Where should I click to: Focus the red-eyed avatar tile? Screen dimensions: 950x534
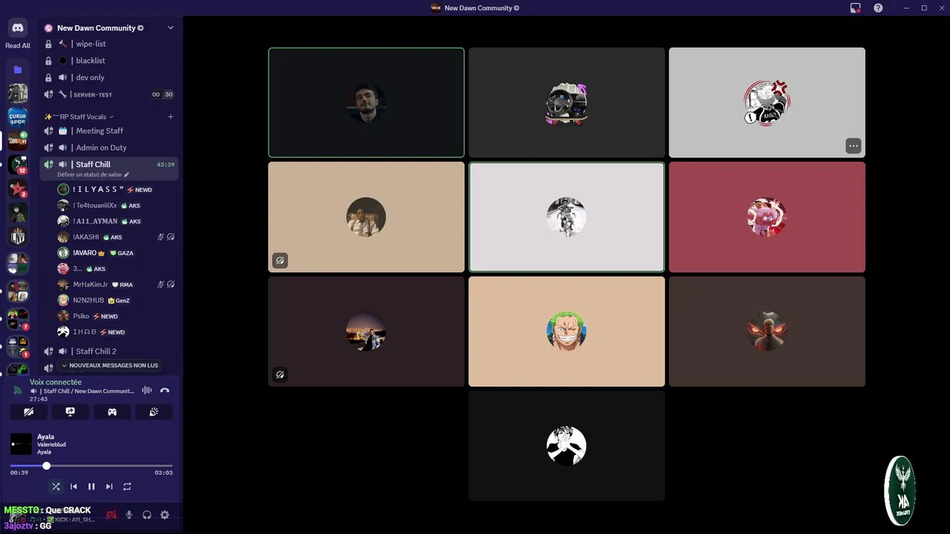pos(767,332)
